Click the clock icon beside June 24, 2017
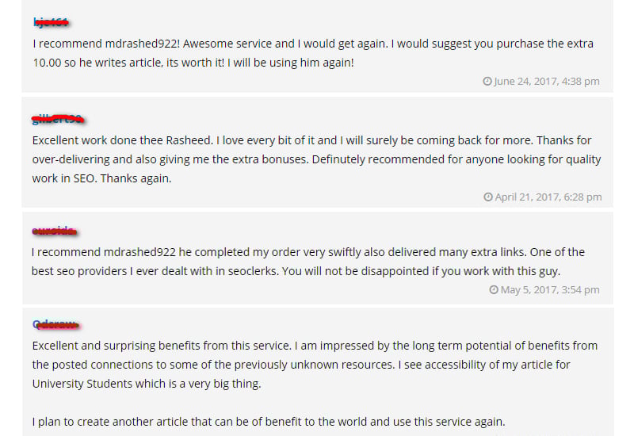The width and height of the screenshot is (634, 436). (x=487, y=82)
